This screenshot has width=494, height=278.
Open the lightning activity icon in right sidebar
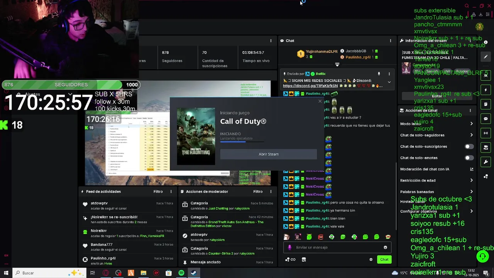click(x=486, y=90)
